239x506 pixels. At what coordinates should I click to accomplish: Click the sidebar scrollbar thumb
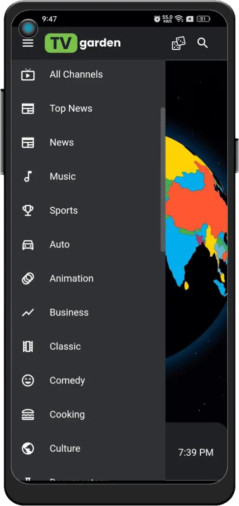pos(163,180)
